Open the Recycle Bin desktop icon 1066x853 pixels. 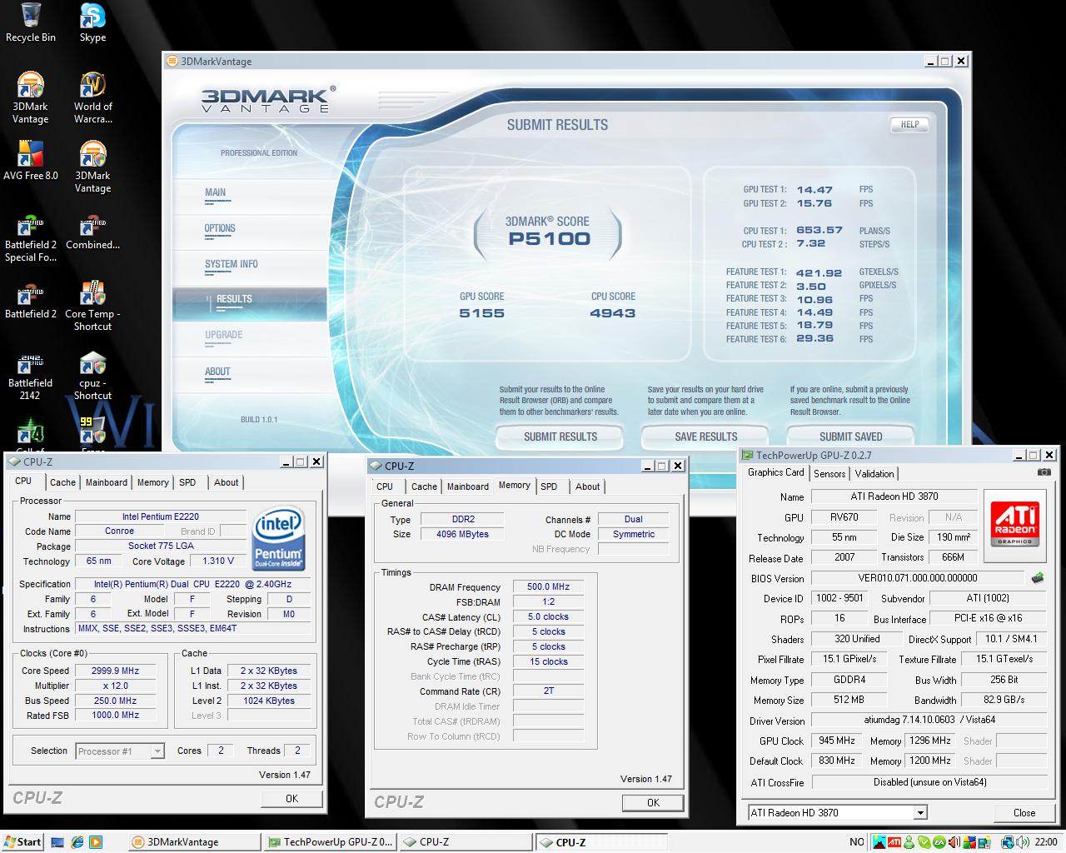coord(30,22)
